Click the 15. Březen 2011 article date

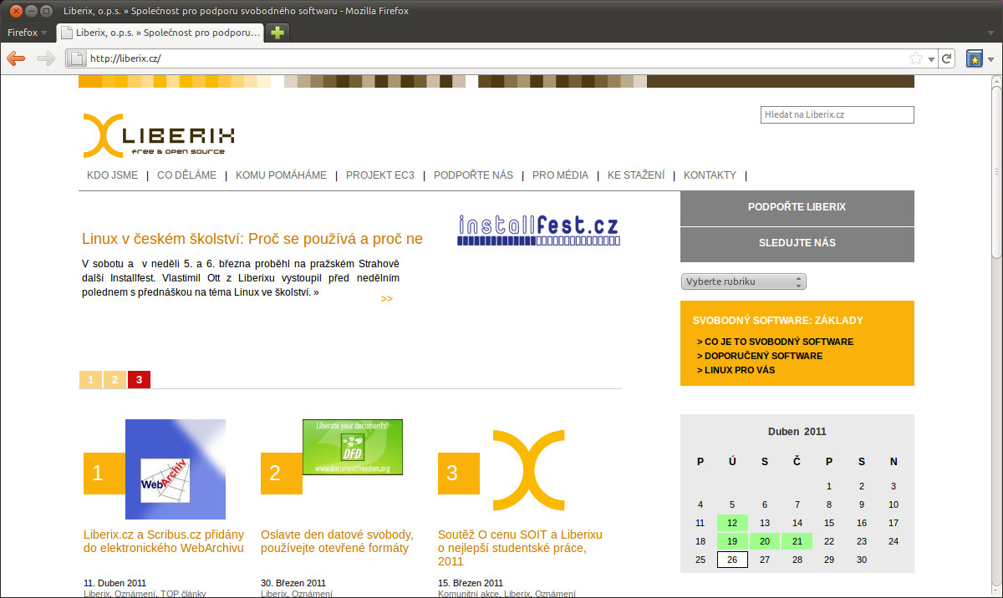click(x=471, y=583)
